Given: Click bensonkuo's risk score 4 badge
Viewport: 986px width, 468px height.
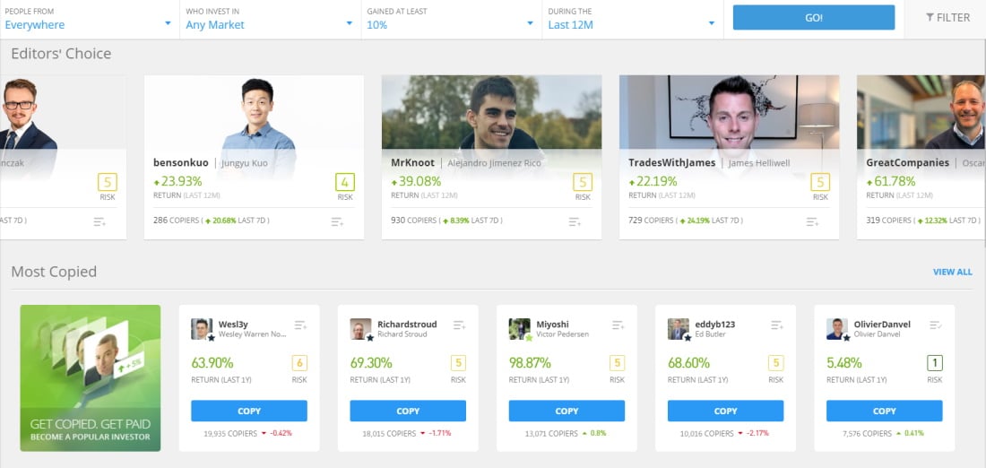Looking at the screenshot, I should point(345,182).
